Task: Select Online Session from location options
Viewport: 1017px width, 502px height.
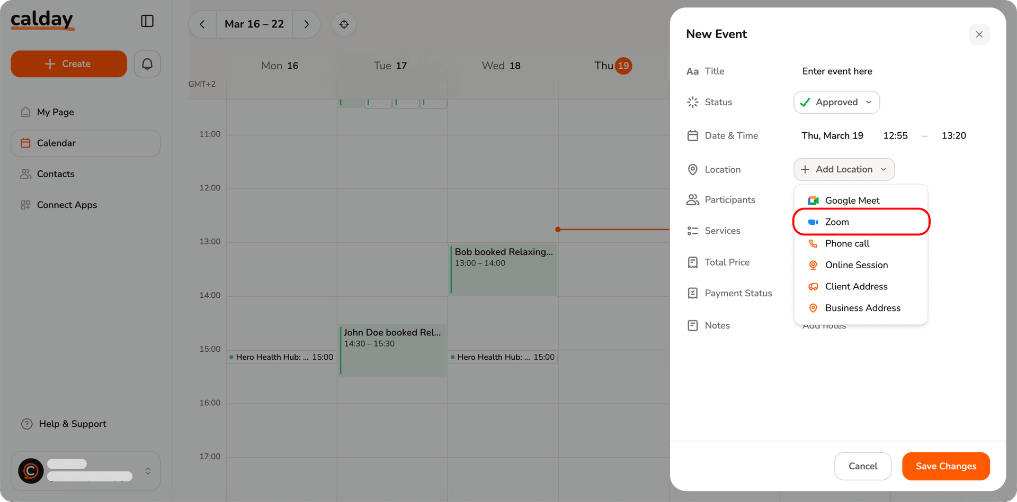Action: click(856, 265)
